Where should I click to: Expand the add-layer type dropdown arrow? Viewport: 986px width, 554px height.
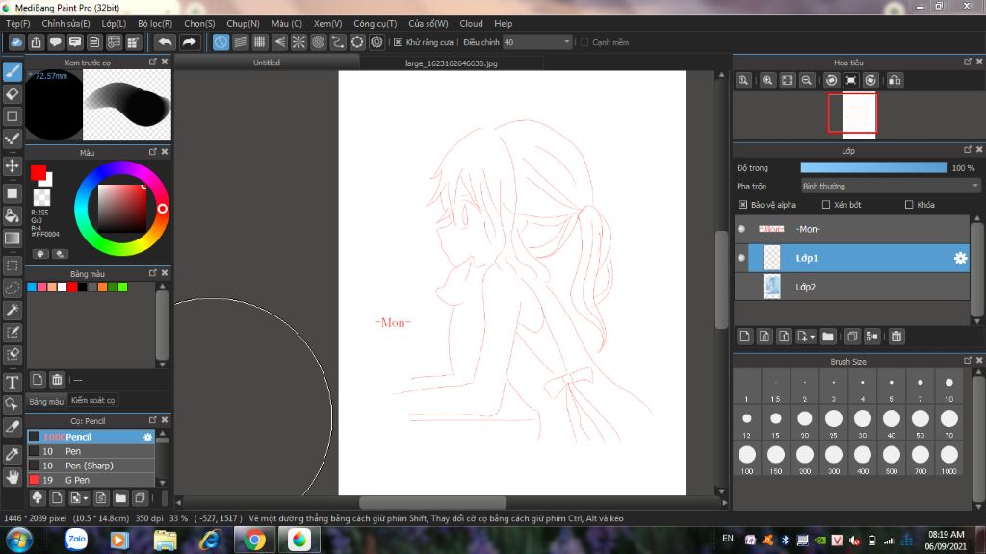(812, 337)
